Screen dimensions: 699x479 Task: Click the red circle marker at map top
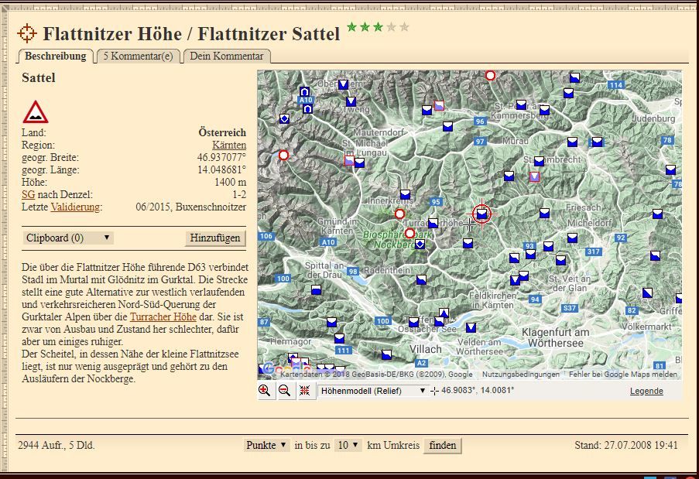490,75
